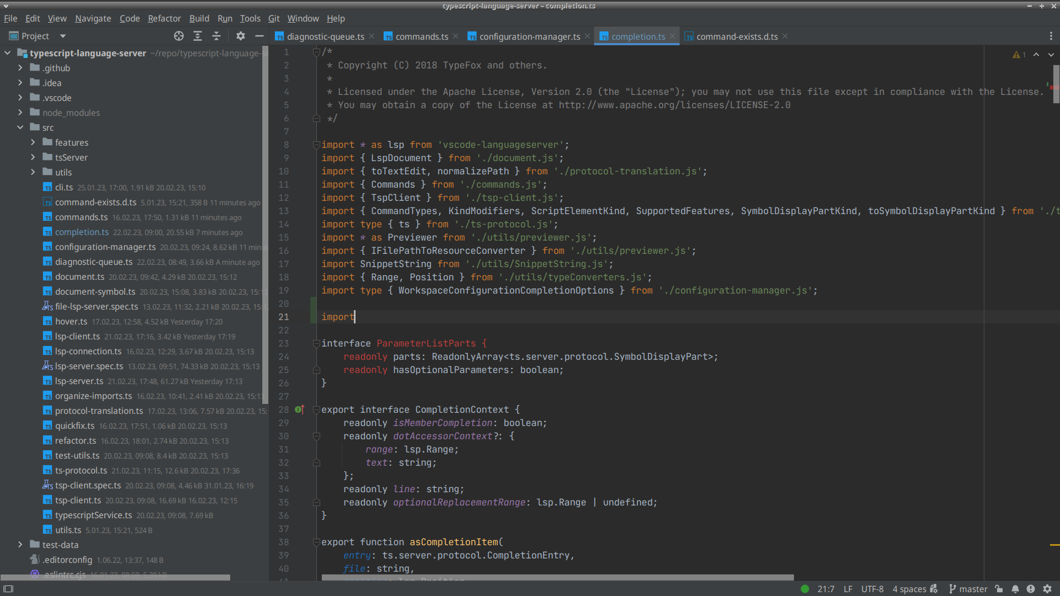Toggle tool window bars icon at bottom-left
This screenshot has height=596, width=1060.
pos(8,589)
